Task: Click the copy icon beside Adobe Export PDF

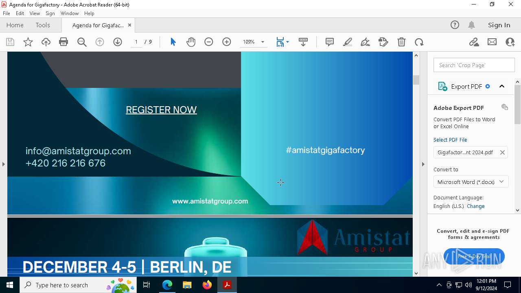Action: 505,107
